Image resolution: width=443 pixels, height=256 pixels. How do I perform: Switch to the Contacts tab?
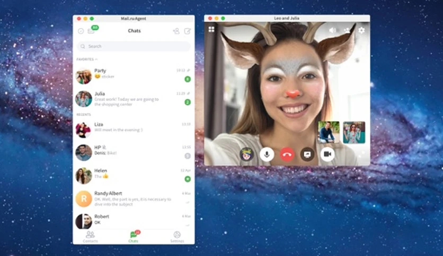click(x=90, y=237)
